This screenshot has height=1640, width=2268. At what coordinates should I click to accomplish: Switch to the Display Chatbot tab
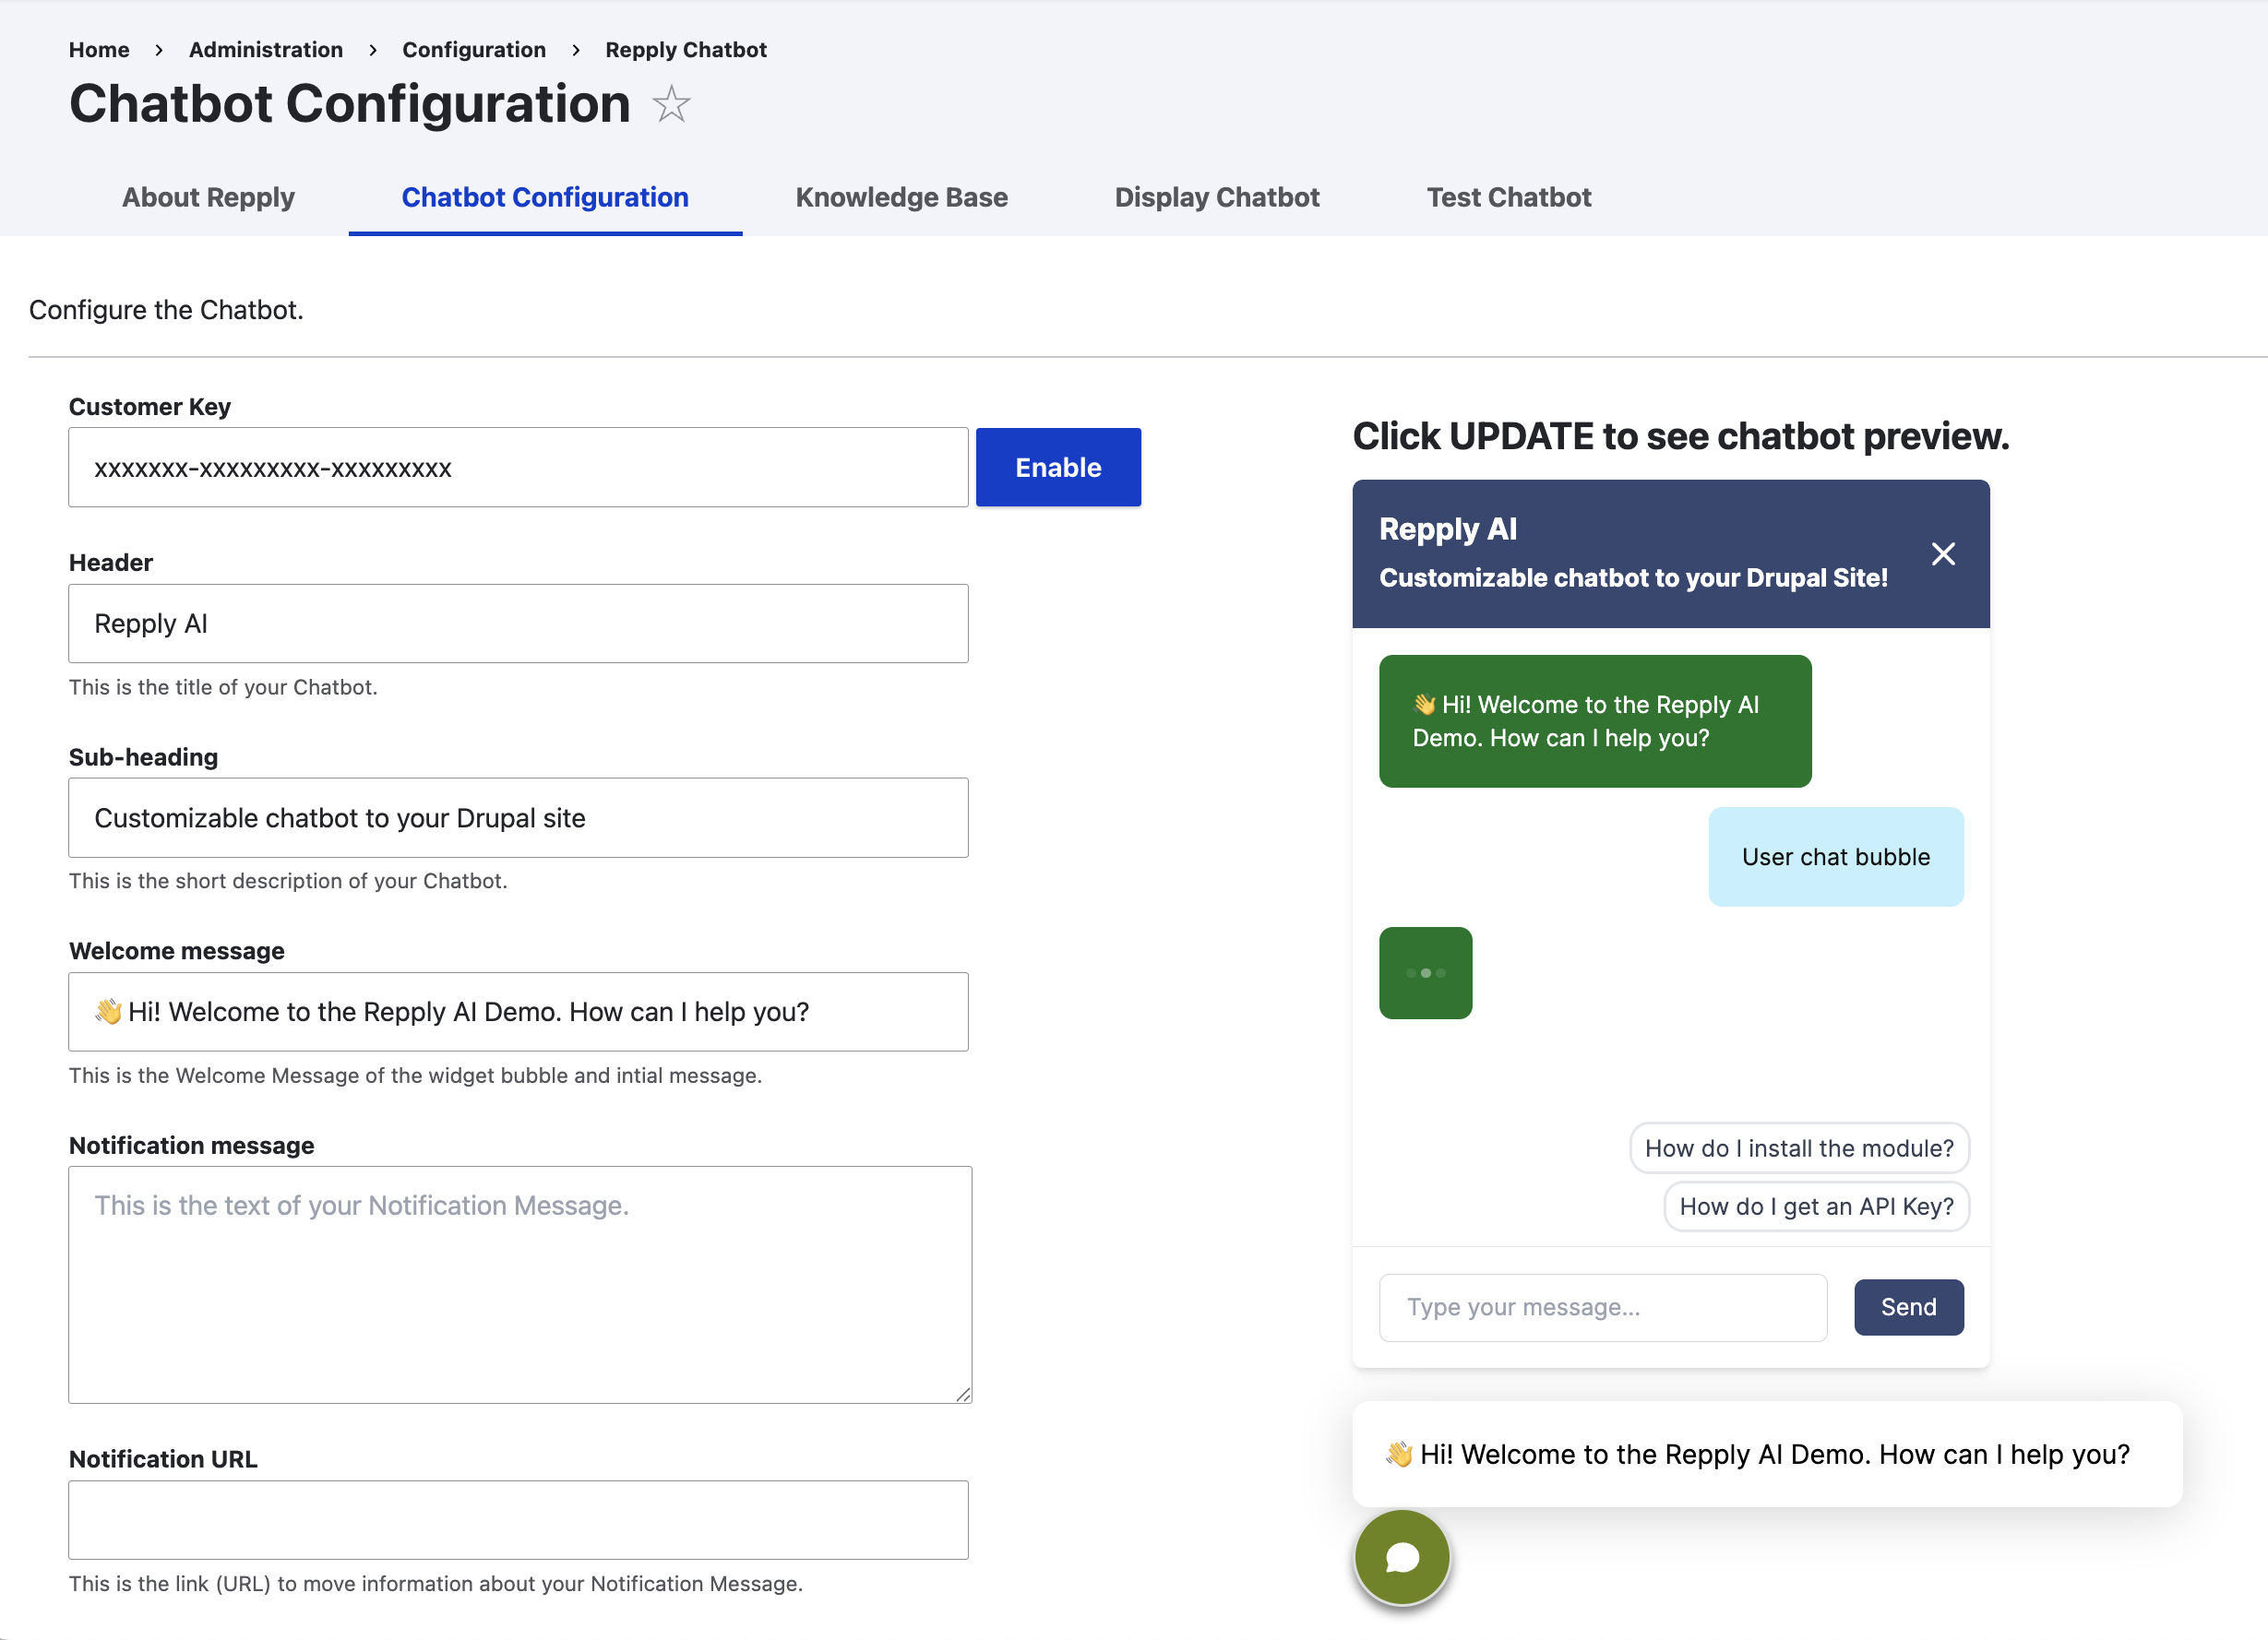coord(1216,196)
